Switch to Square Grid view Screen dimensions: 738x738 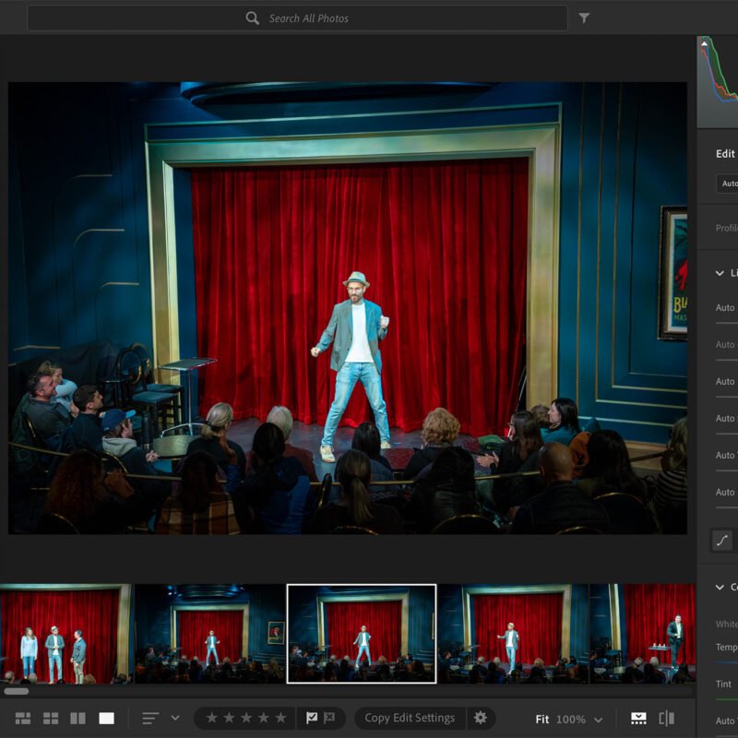point(51,719)
